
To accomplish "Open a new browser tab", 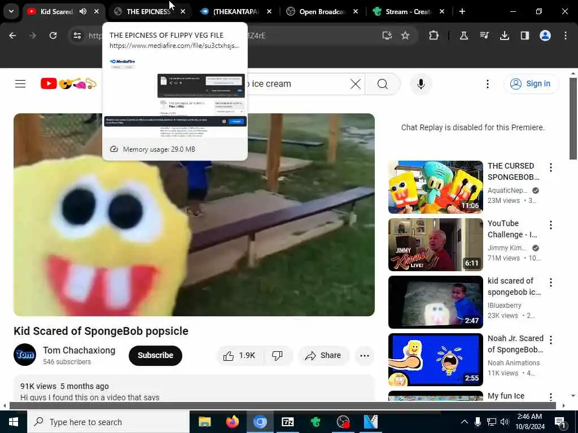I will pos(462,11).
